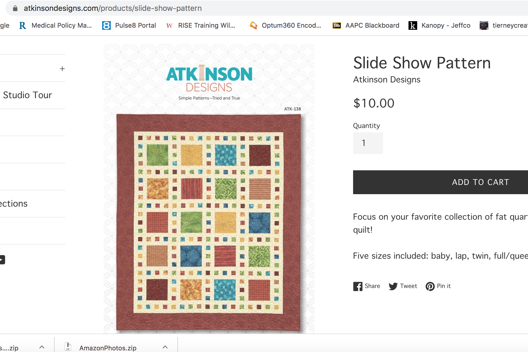The height and width of the screenshot is (352, 528).
Task: Open options chevron for truncated zip download
Action: tap(42, 347)
